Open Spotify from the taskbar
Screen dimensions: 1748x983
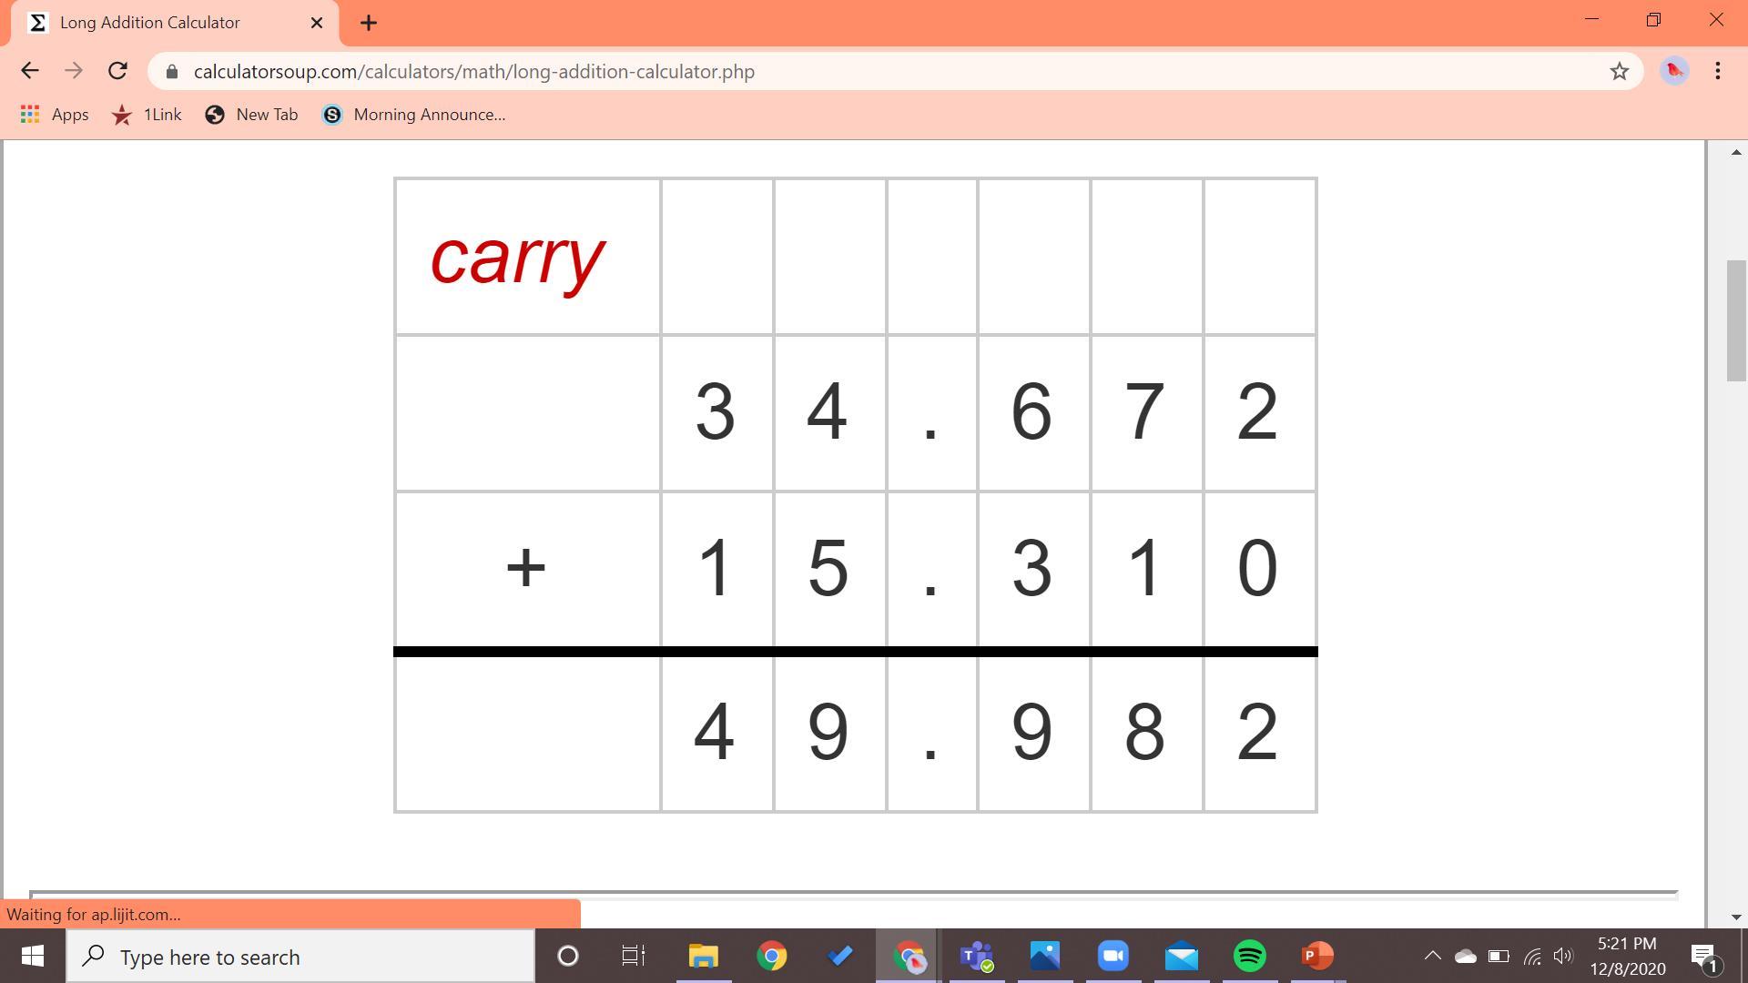click(x=1249, y=956)
